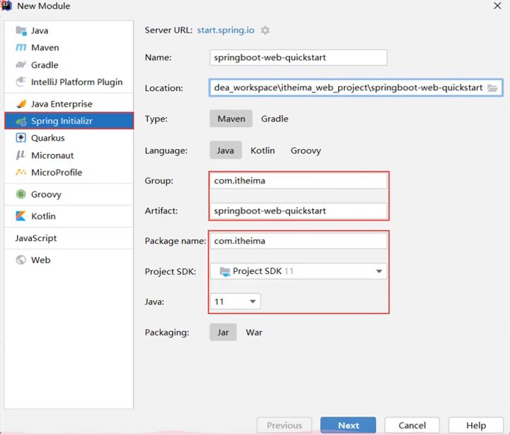Click the IntelliJ Platform Plugin icon

tap(21, 82)
